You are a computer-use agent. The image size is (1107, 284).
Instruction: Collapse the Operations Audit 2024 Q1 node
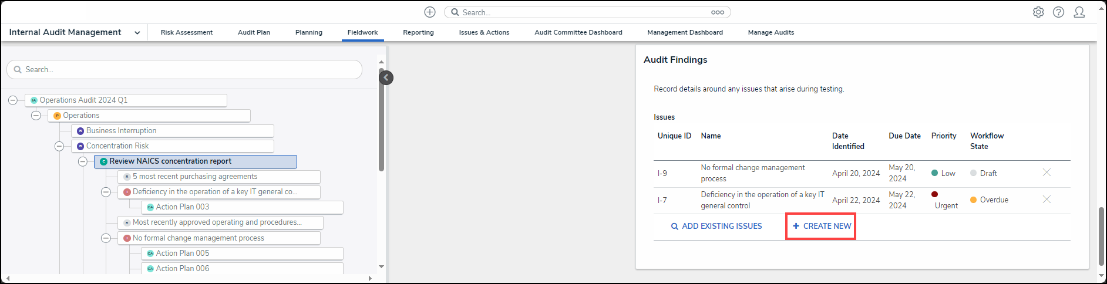[x=13, y=100]
